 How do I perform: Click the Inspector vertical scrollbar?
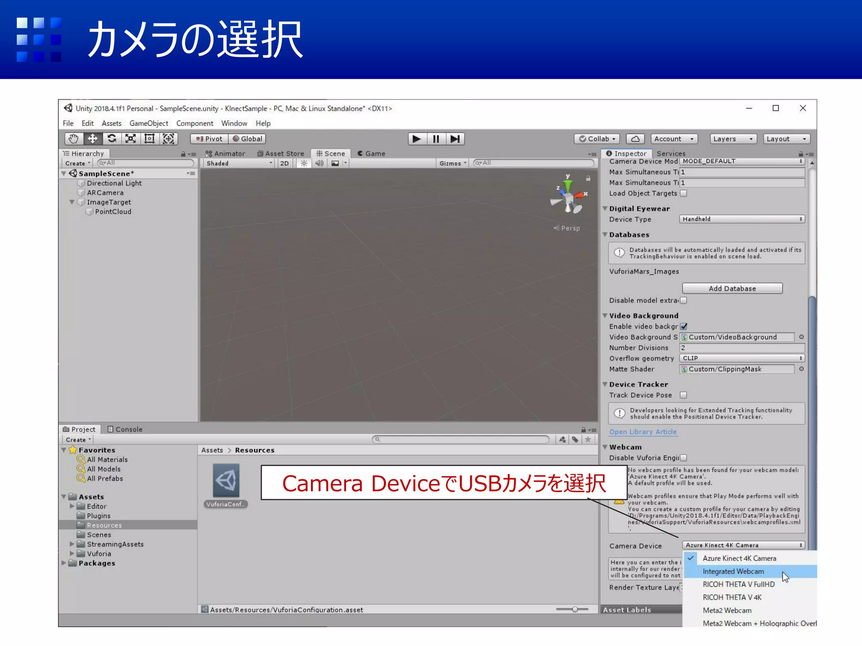(812, 422)
